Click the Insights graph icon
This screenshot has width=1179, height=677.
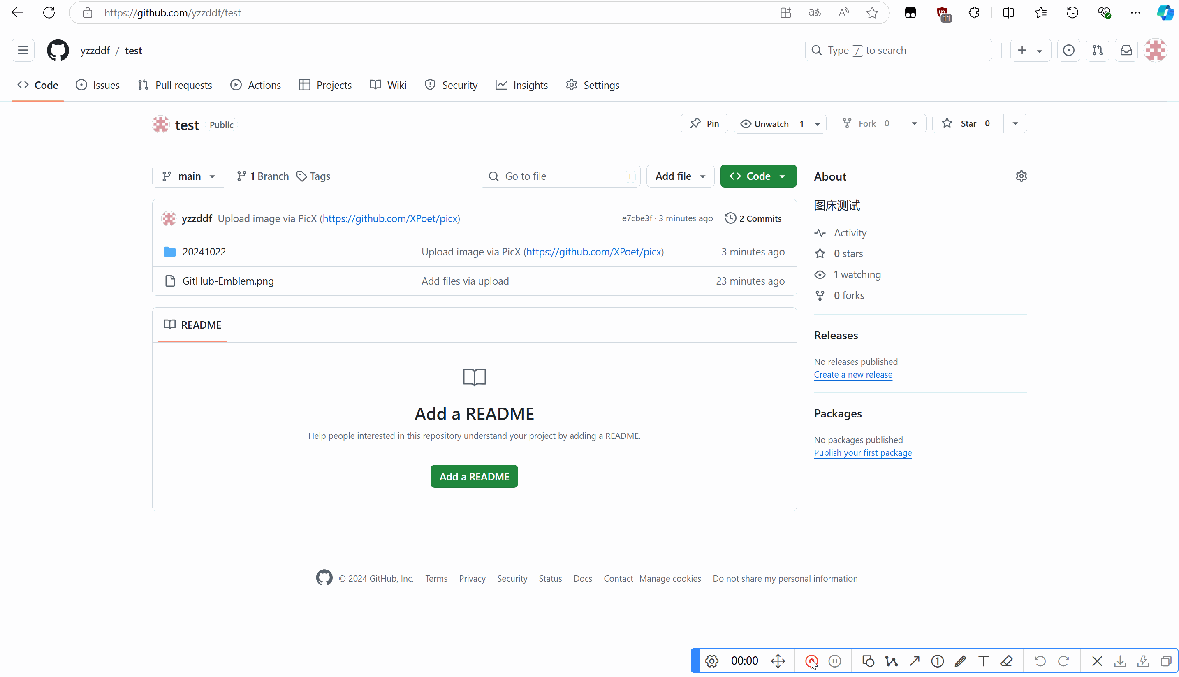pyautogui.click(x=501, y=85)
